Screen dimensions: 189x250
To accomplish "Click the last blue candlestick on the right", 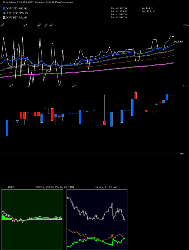I will 167,97.
